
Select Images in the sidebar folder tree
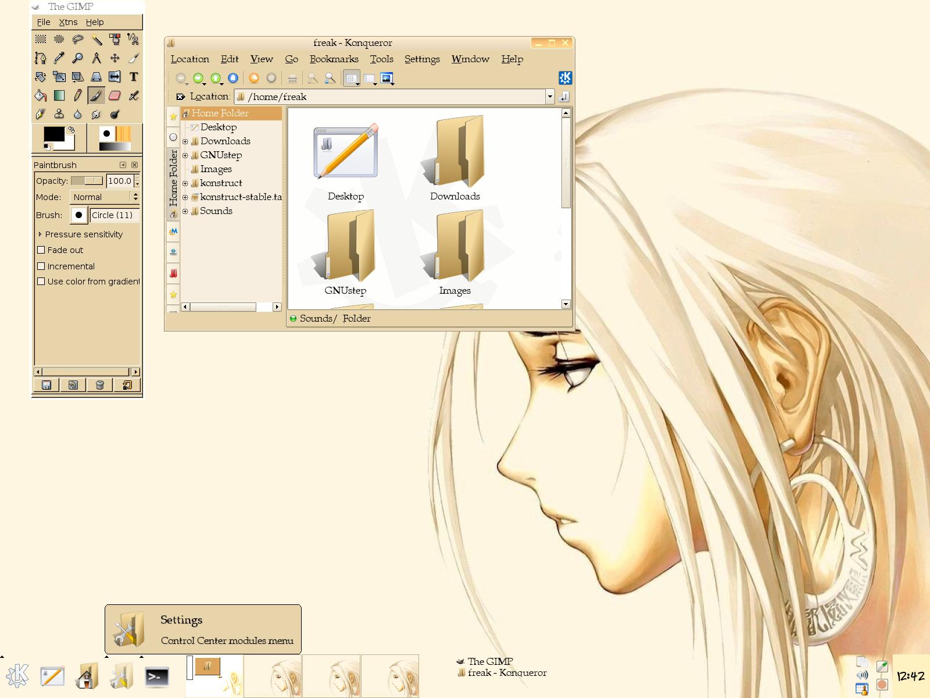click(216, 169)
